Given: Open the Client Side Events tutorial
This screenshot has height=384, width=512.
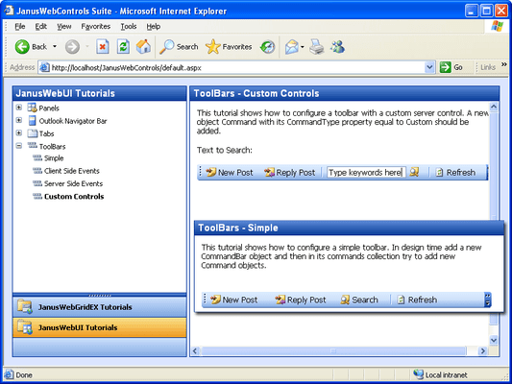Looking at the screenshot, I should (x=72, y=171).
